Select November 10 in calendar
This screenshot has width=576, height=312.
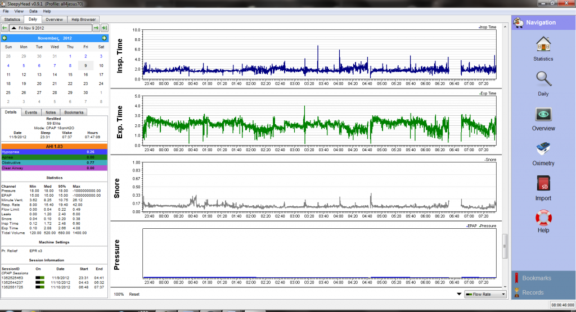click(101, 66)
